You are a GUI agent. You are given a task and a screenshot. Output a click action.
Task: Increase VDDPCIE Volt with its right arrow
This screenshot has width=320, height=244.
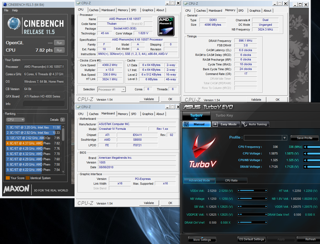tap(266, 215)
